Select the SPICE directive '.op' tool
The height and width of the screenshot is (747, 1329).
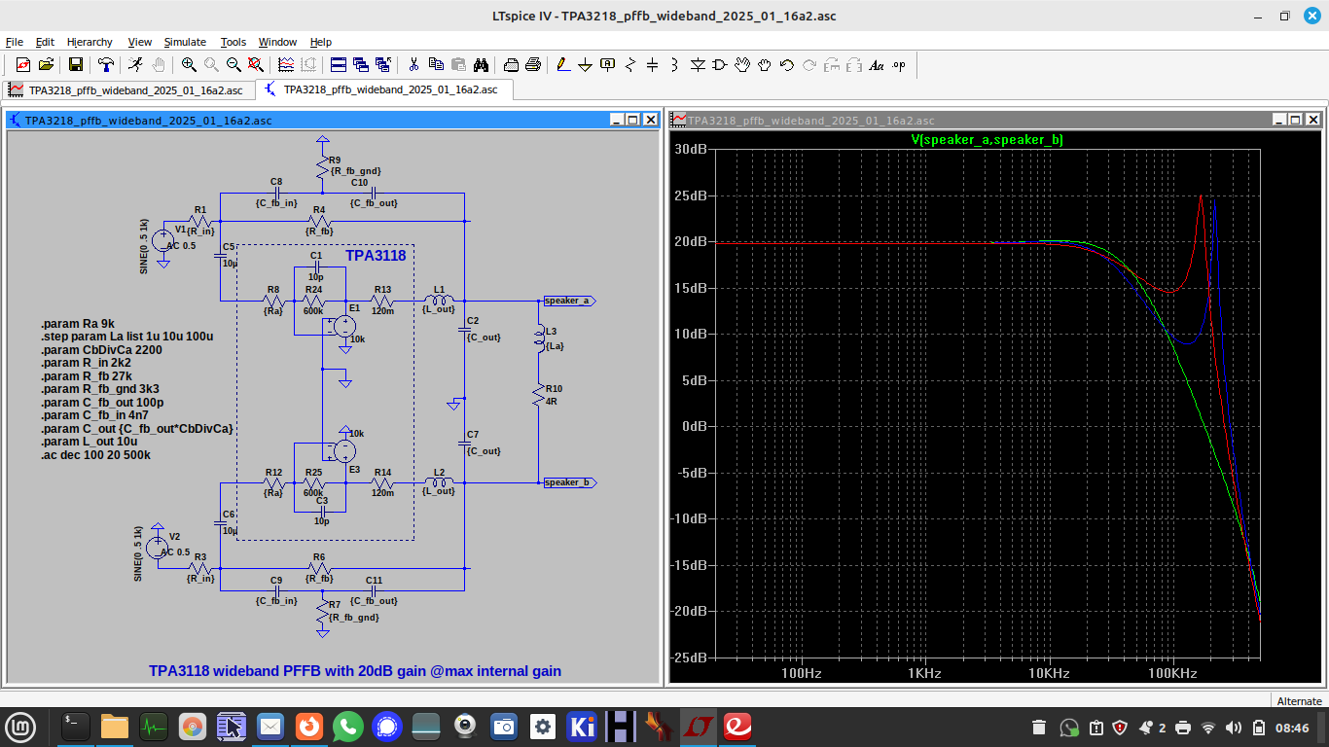coord(899,65)
